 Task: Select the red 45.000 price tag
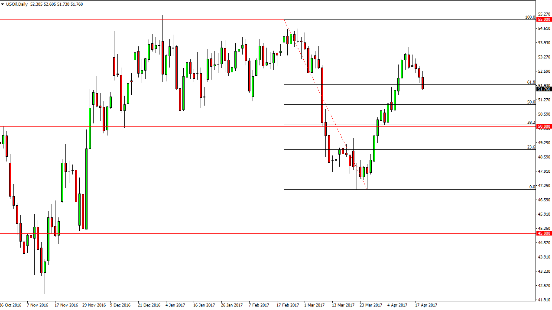(x=544, y=233)
